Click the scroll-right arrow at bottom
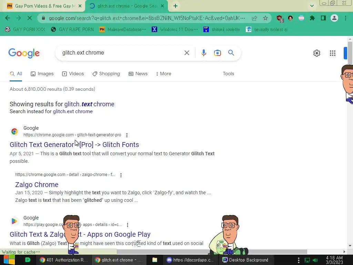Screen dimensions: 353x265 tap(344, 252)
